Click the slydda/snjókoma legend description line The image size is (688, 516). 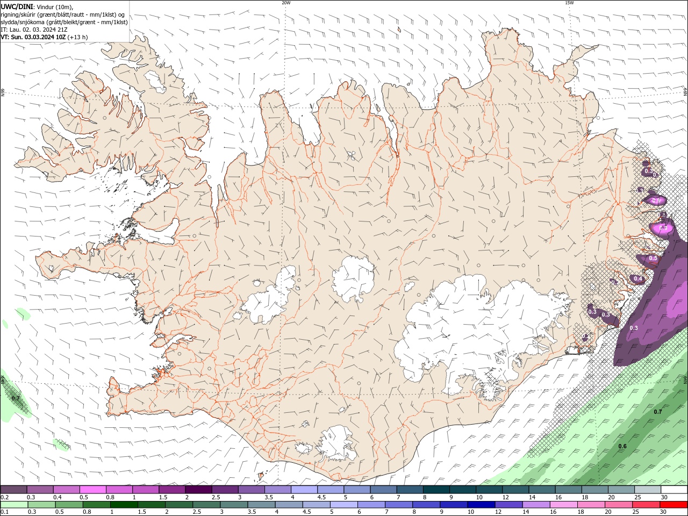point(64,22)
